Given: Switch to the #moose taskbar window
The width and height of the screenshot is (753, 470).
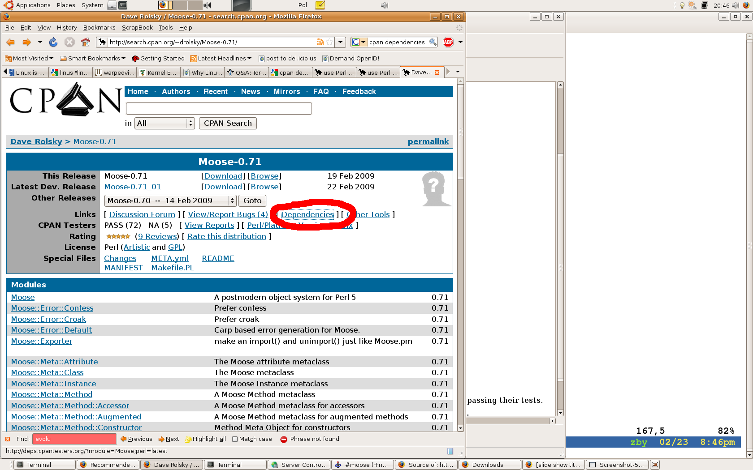Looking at the screenshot, I should tap(363, 465).
